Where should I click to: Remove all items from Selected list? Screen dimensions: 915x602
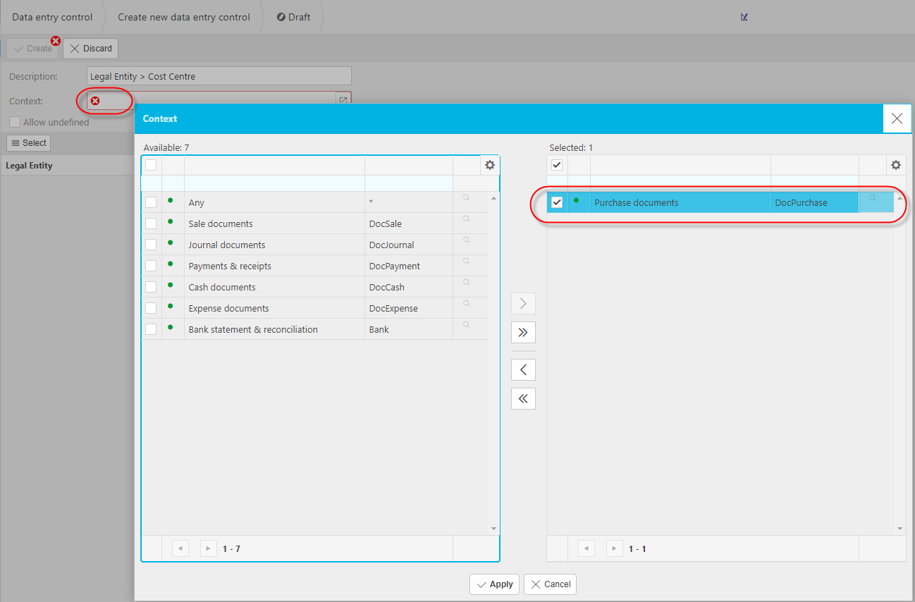pos(523,398)
